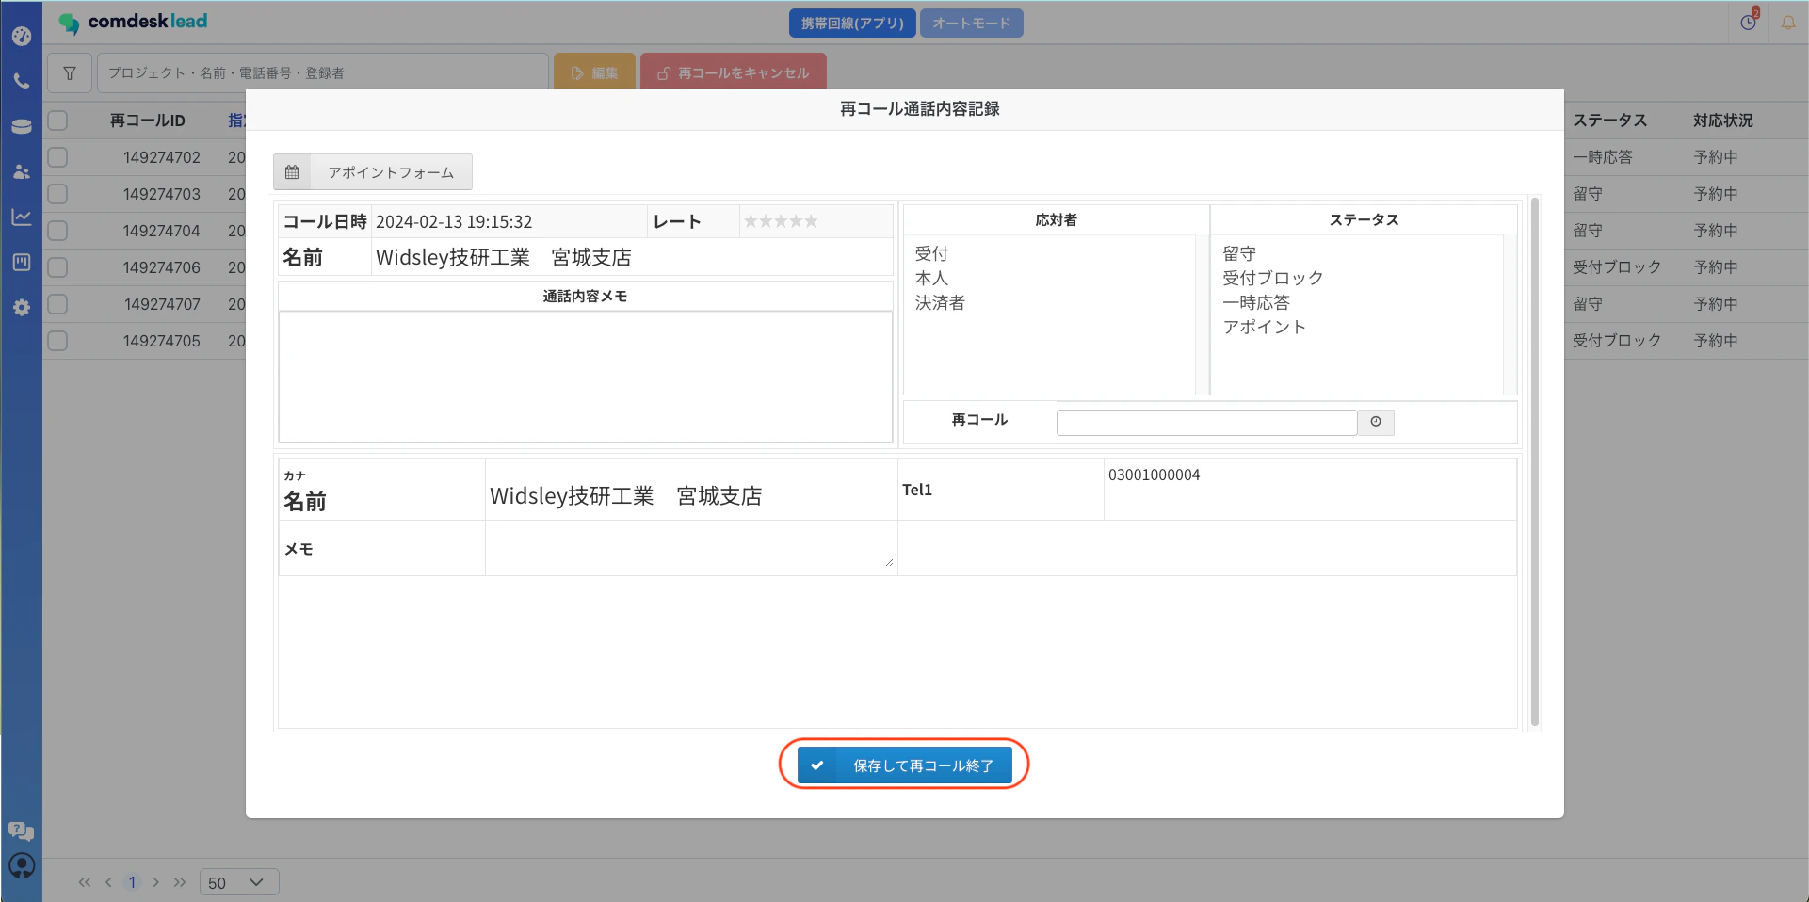The width and height of the screenshot is (1809, 902).
Task: Click page number 1 in pagination
Action: (132, 882)
